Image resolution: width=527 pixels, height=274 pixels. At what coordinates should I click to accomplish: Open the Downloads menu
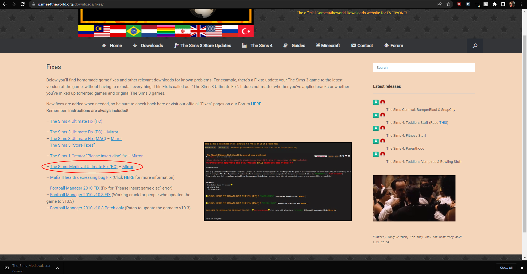pos(148,46)
